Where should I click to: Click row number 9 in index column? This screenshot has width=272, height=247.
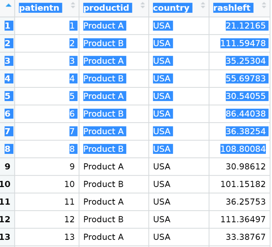coord(7,167)
